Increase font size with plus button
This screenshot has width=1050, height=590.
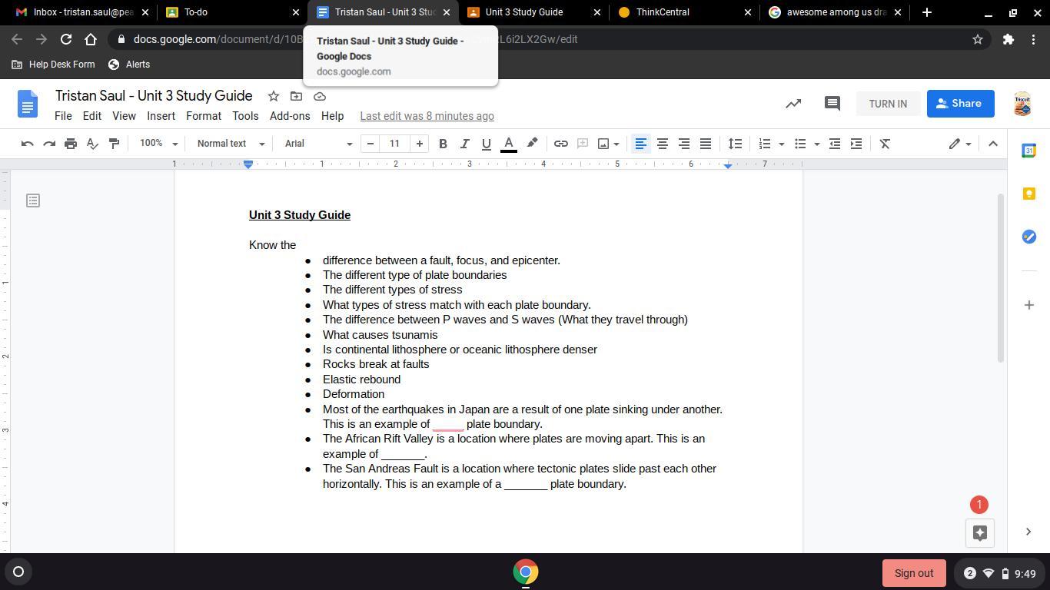(x=420, y=144)
